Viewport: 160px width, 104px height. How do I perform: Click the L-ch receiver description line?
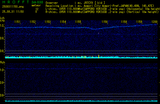point(103,9)
